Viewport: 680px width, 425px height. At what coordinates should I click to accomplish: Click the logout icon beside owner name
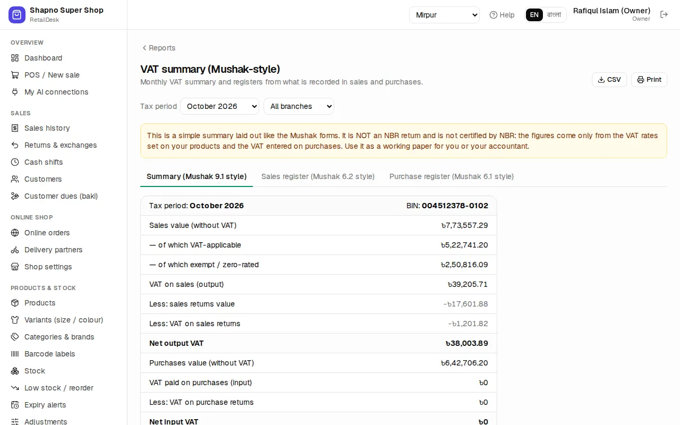coord(664,14)
